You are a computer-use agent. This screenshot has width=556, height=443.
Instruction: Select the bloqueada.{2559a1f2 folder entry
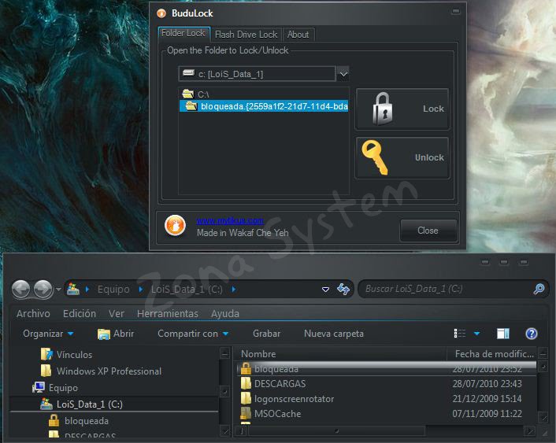tap(264, 106)
